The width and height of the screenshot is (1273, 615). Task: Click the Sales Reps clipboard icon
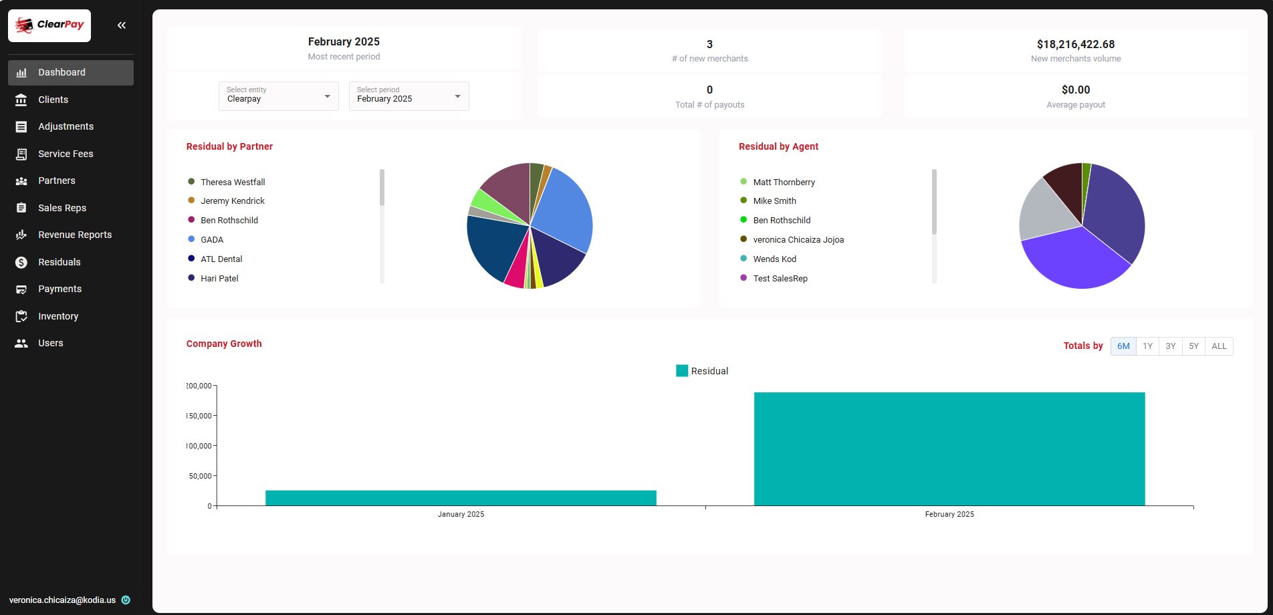tap(21, 208)
